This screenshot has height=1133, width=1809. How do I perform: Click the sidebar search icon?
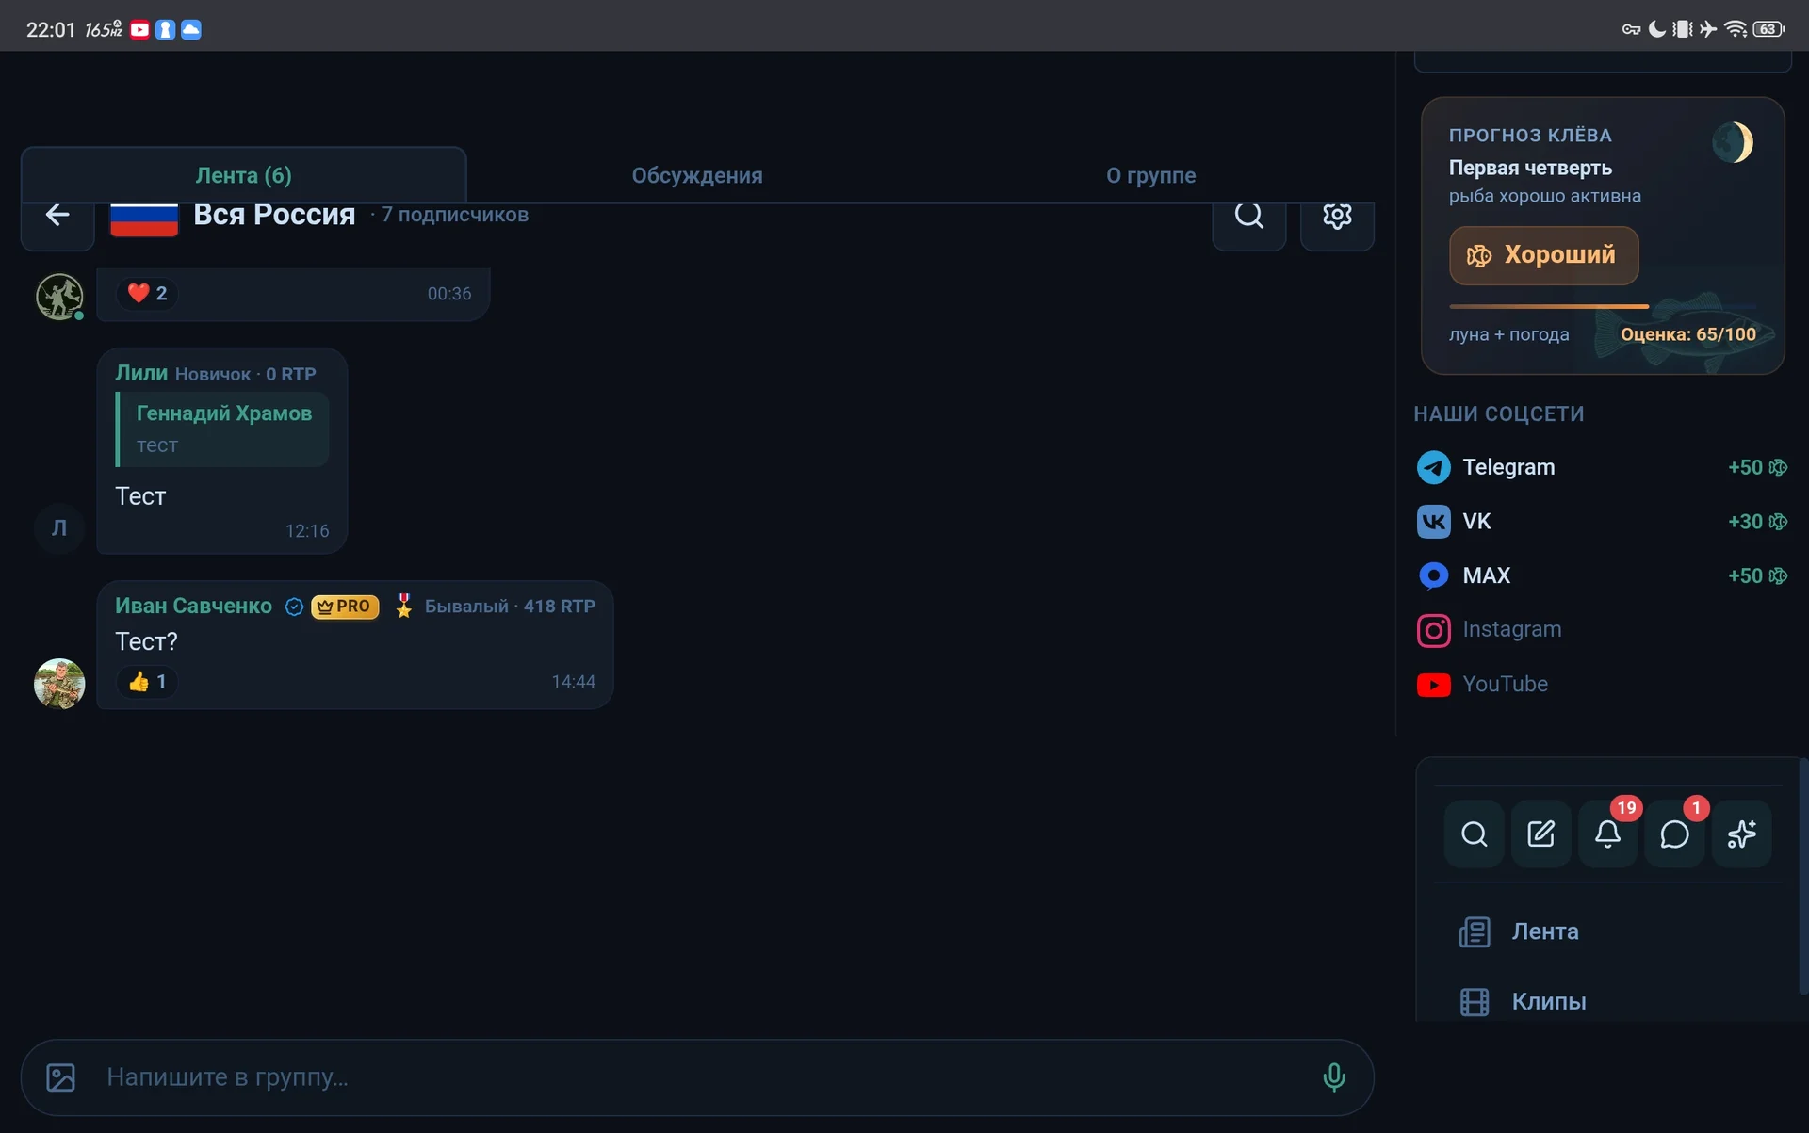coord(1474,834)
